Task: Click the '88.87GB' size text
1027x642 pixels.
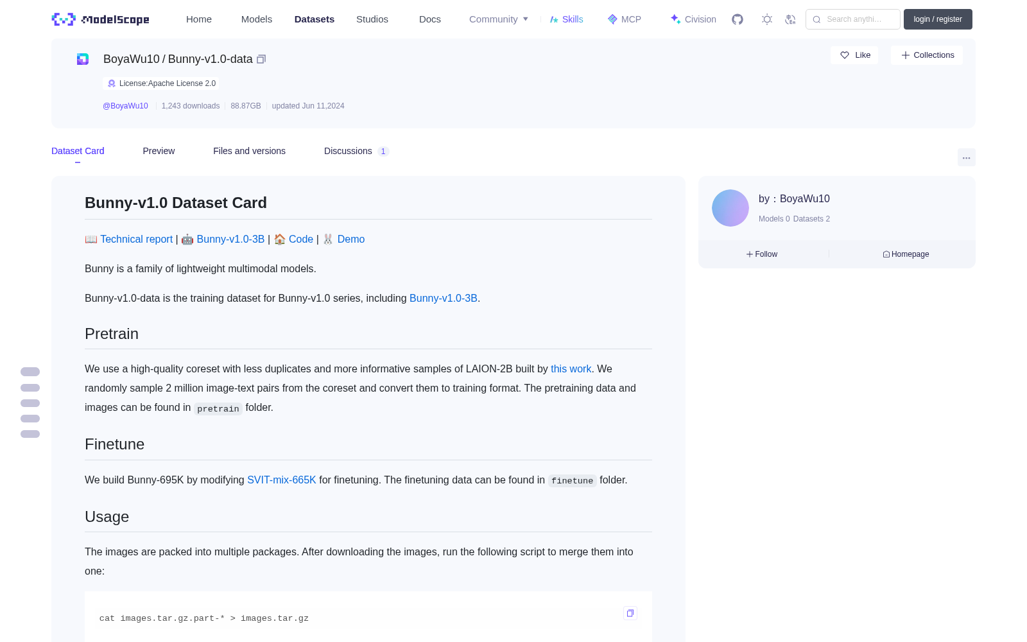Action: tap(246, 106)
